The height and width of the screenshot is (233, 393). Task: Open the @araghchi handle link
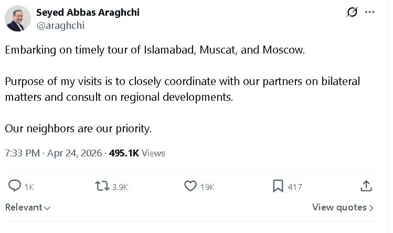60,25
